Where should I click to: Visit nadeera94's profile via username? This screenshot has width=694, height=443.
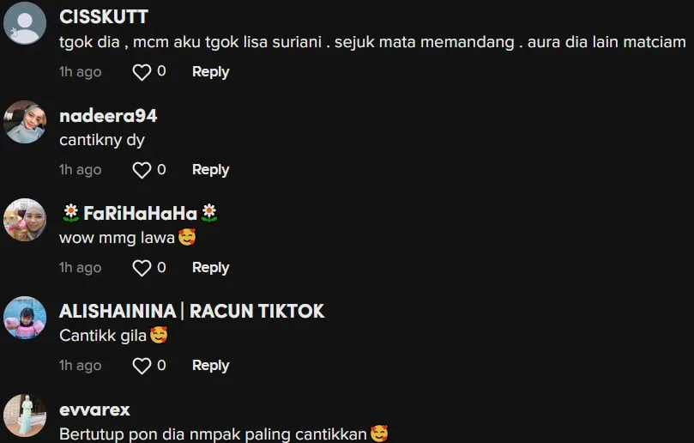pyautogui.click(x=108, y=116)
